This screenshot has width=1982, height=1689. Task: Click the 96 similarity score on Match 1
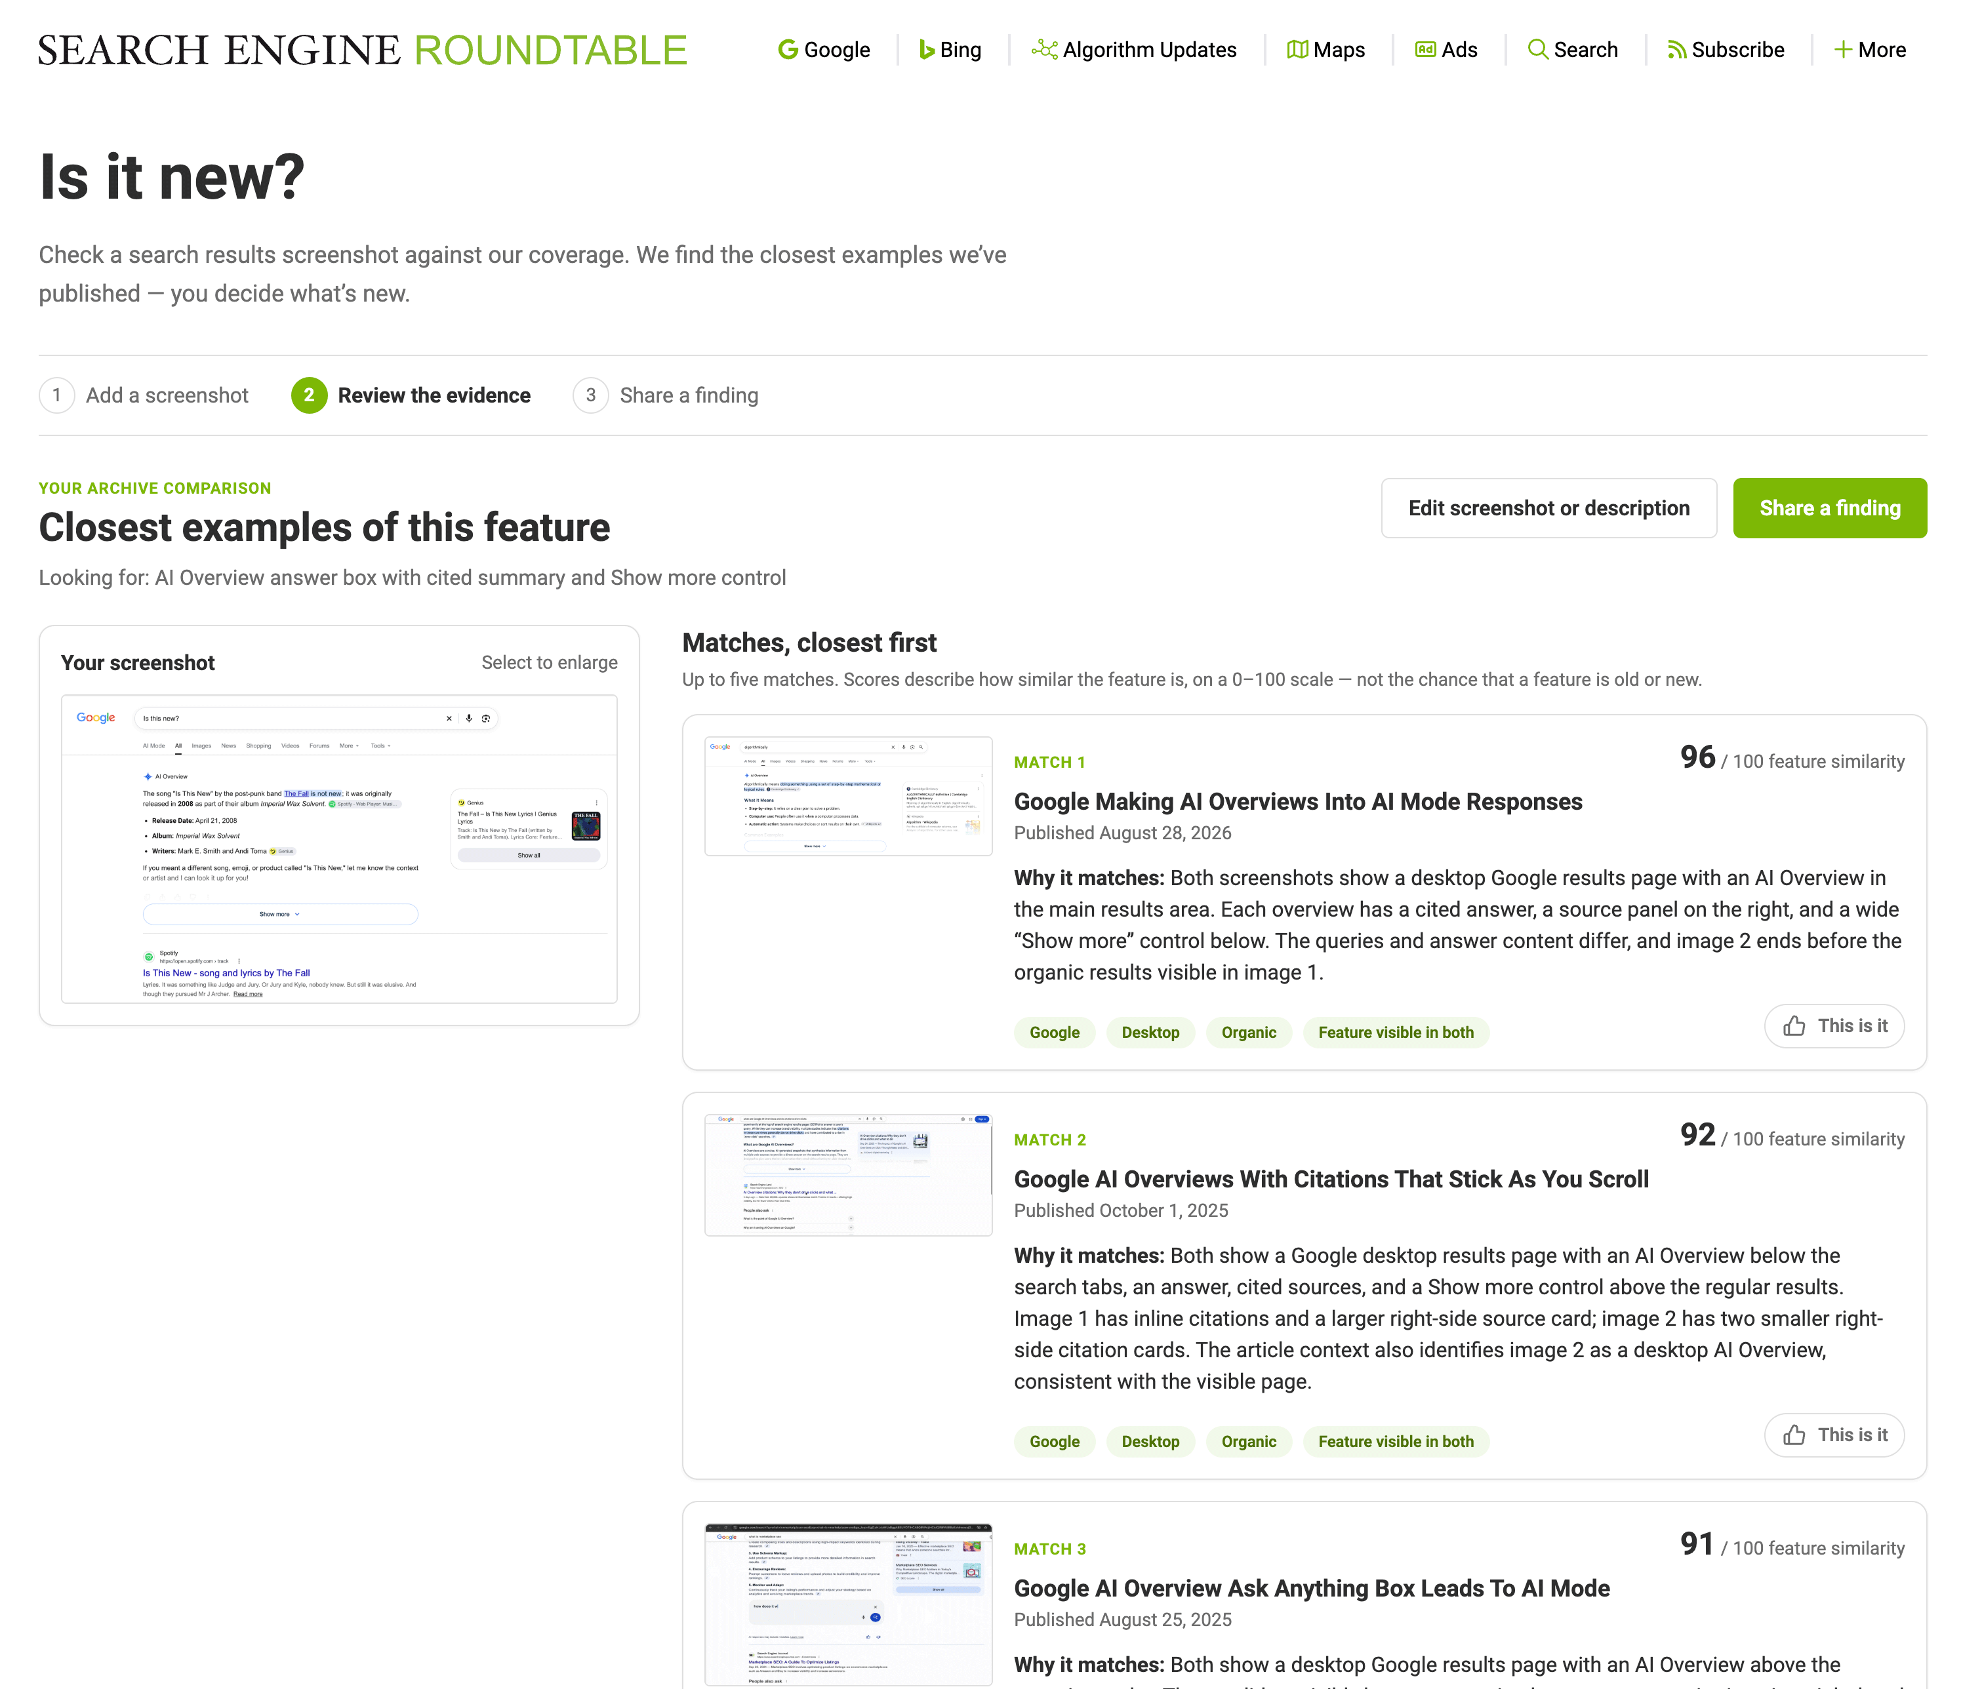(x=1698, y=757)
